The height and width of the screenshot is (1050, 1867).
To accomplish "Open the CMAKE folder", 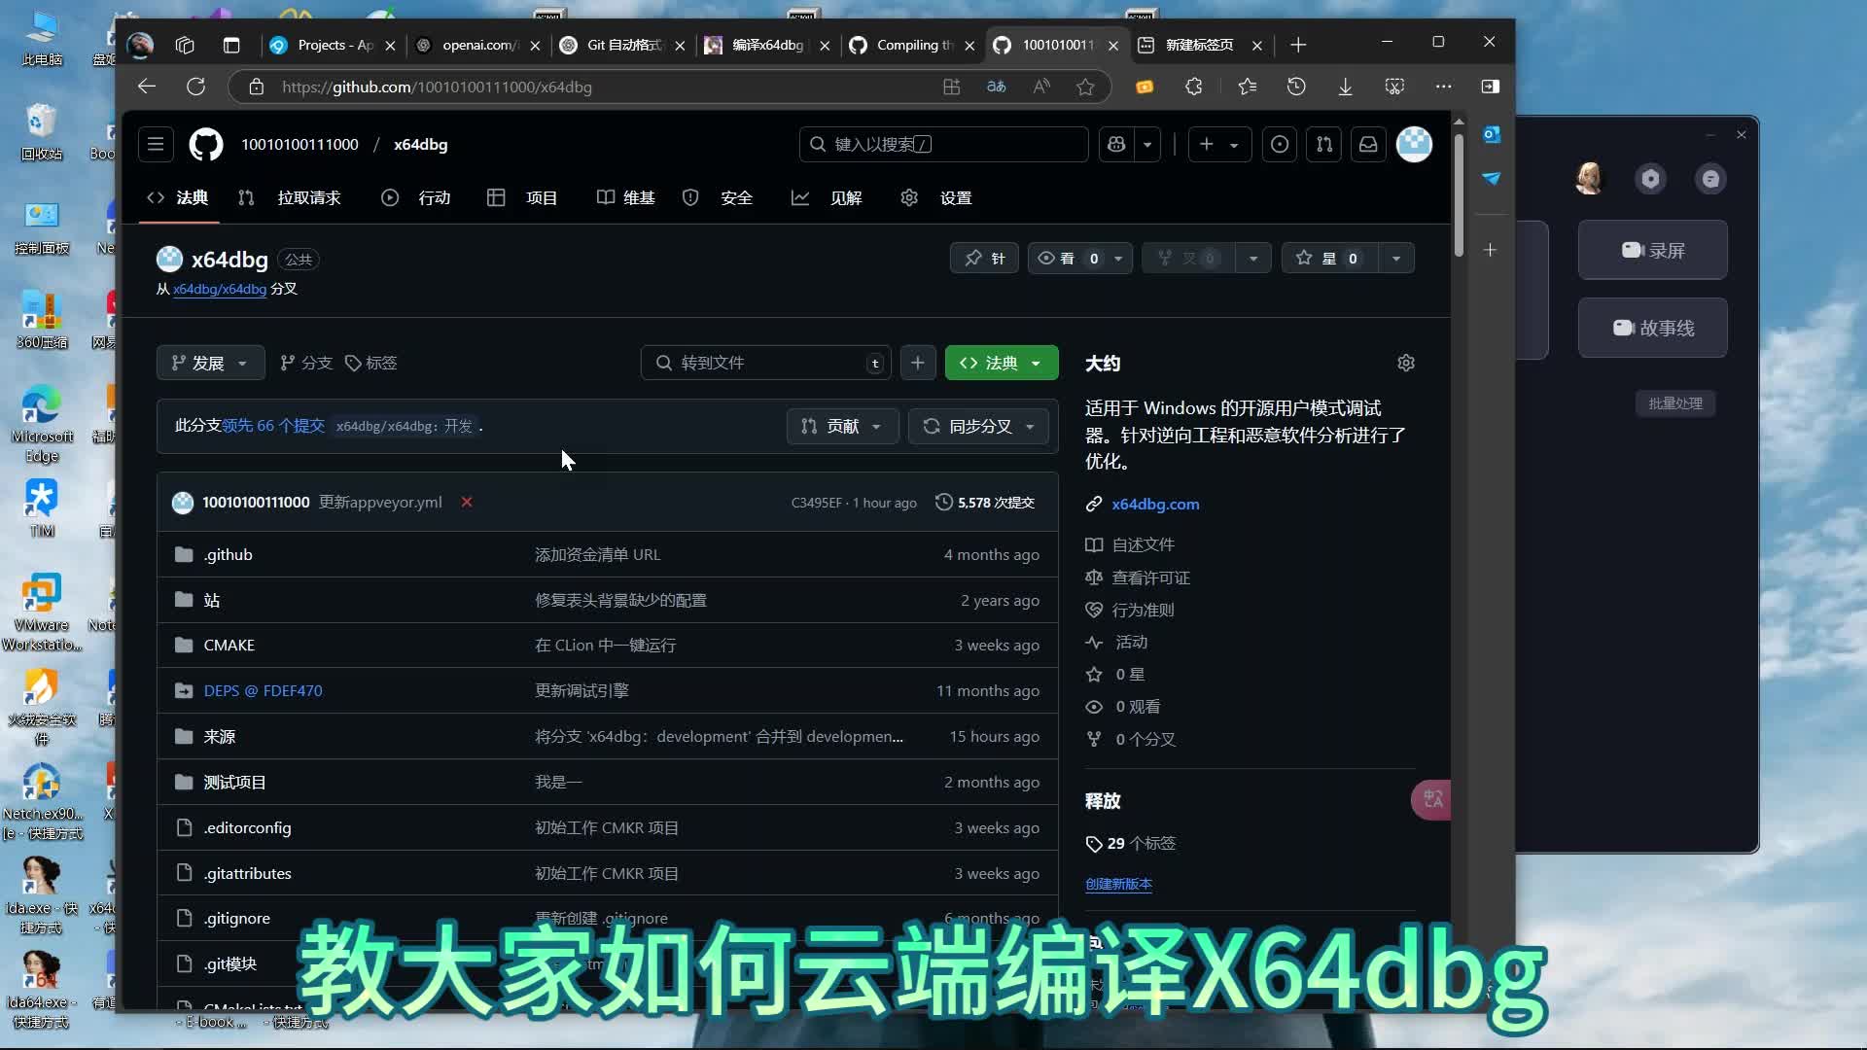I will 229,645.
